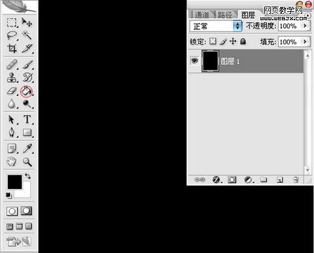Open the Layers panel flyout menu
The width and height of the screenshot is (314, 253).
[308, 16]
